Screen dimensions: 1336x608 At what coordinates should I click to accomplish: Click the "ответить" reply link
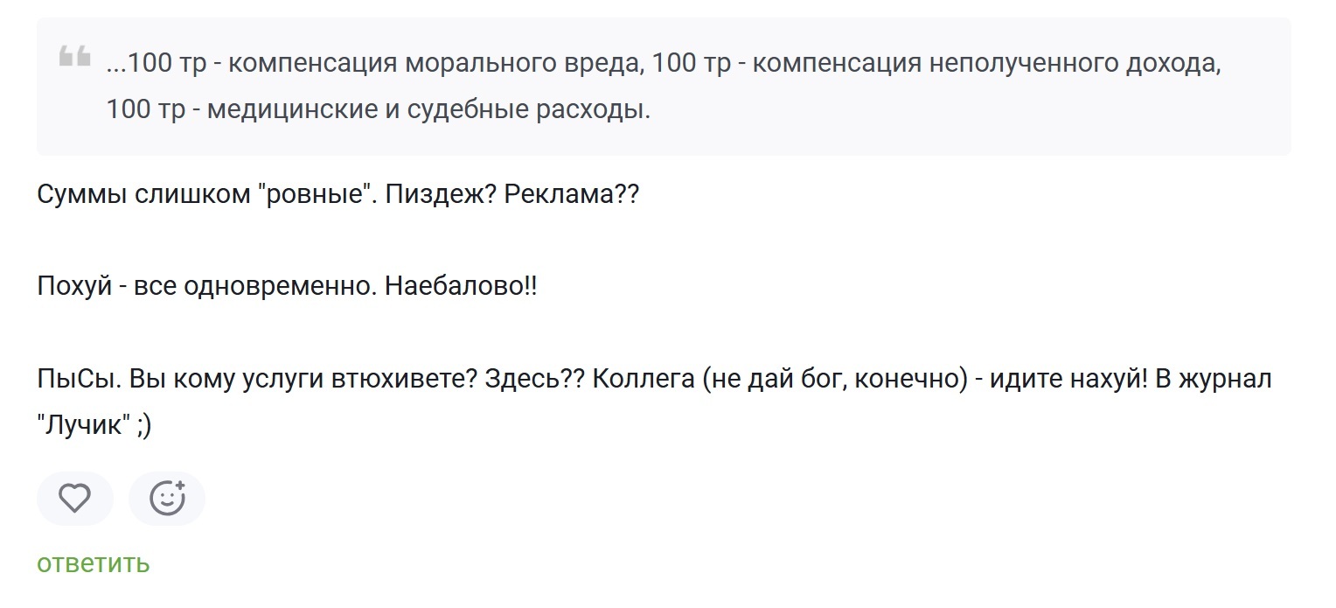[93, 564]
